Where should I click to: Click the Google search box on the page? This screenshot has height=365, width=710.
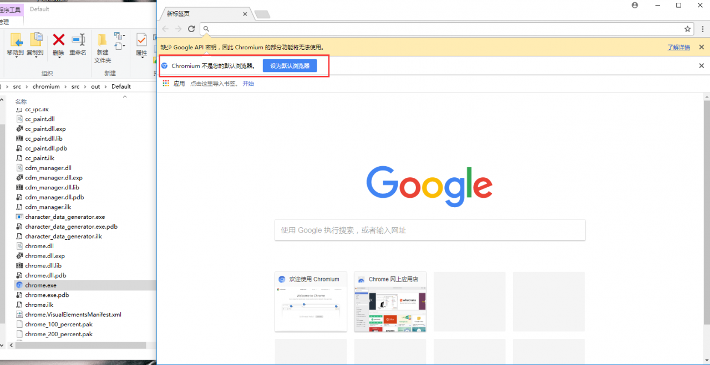pyautogui.click(x=430, y=230)
